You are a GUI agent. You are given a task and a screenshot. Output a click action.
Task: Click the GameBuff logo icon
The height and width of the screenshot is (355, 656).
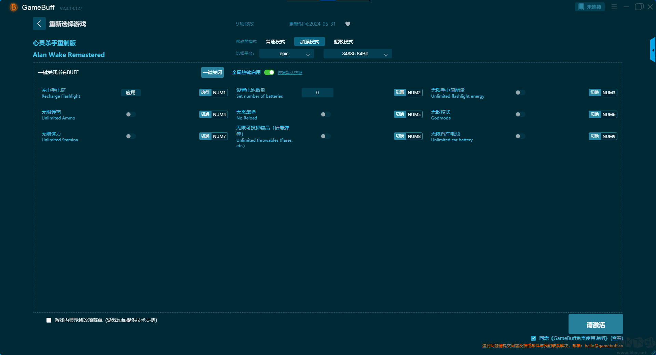coord(13,7)
